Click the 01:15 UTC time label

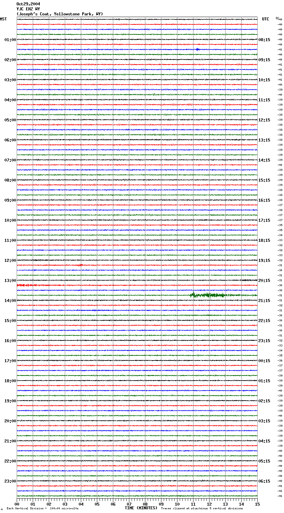coord(264,381)
